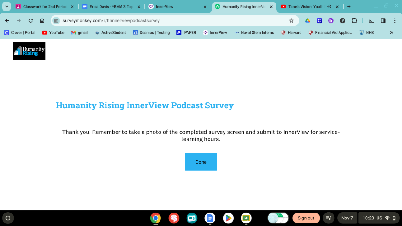Open the Google Drive extension
This screenshot has height=226, width=402.
click(307, 21)
